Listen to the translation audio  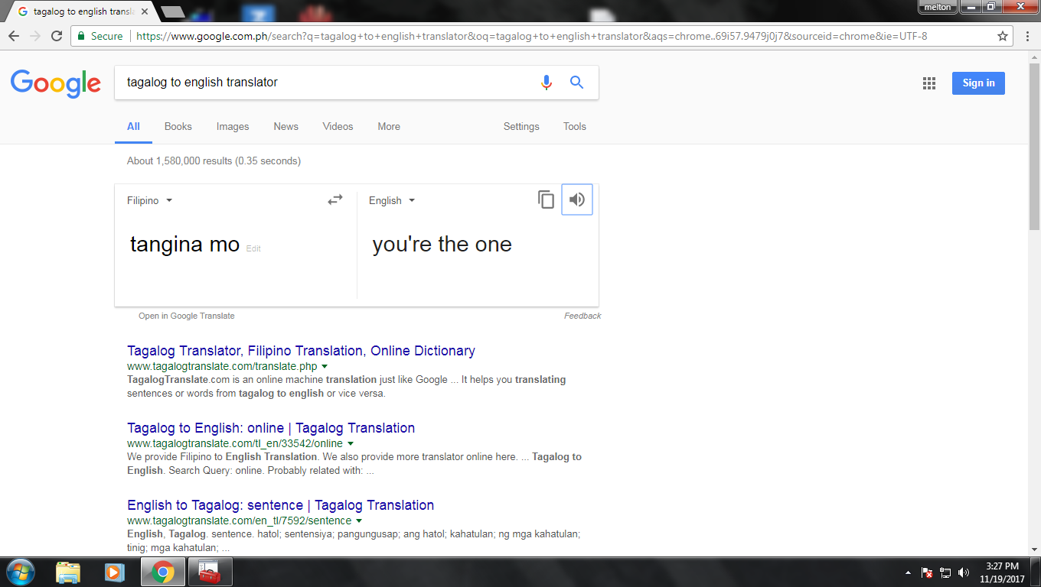coord(577,199)
